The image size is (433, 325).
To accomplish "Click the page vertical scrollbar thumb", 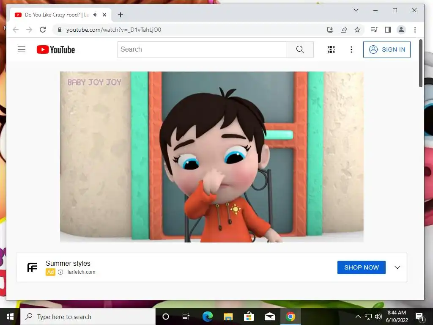I will [421, 63].
